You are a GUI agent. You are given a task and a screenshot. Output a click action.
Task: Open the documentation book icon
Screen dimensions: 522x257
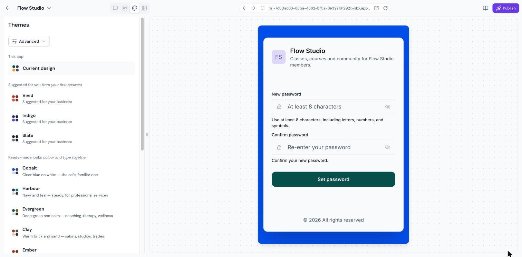tap(485, 8)
